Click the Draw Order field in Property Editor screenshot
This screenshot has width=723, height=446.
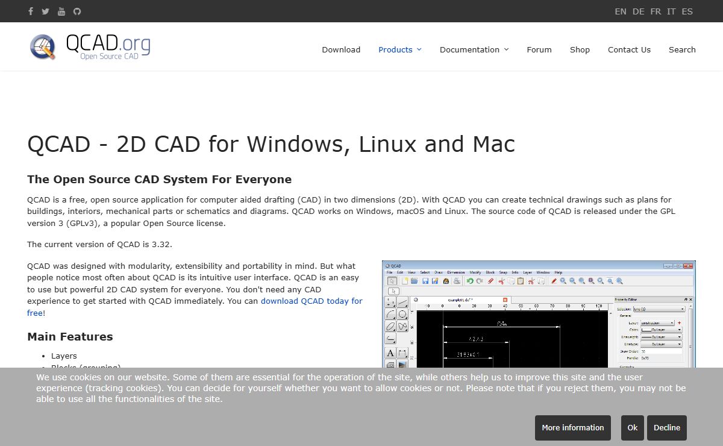pyautogui.click(x=661, y=351)
